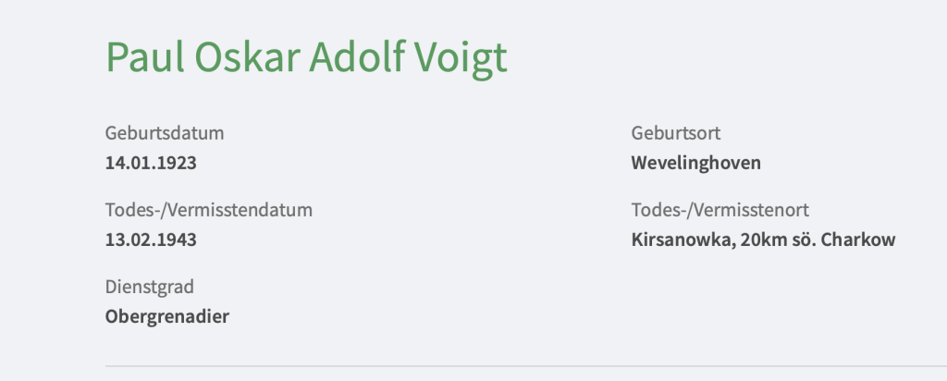Screen dimensions: 947x381
Task: Click the "Dienstgrad" label
Action: [150, 287]
